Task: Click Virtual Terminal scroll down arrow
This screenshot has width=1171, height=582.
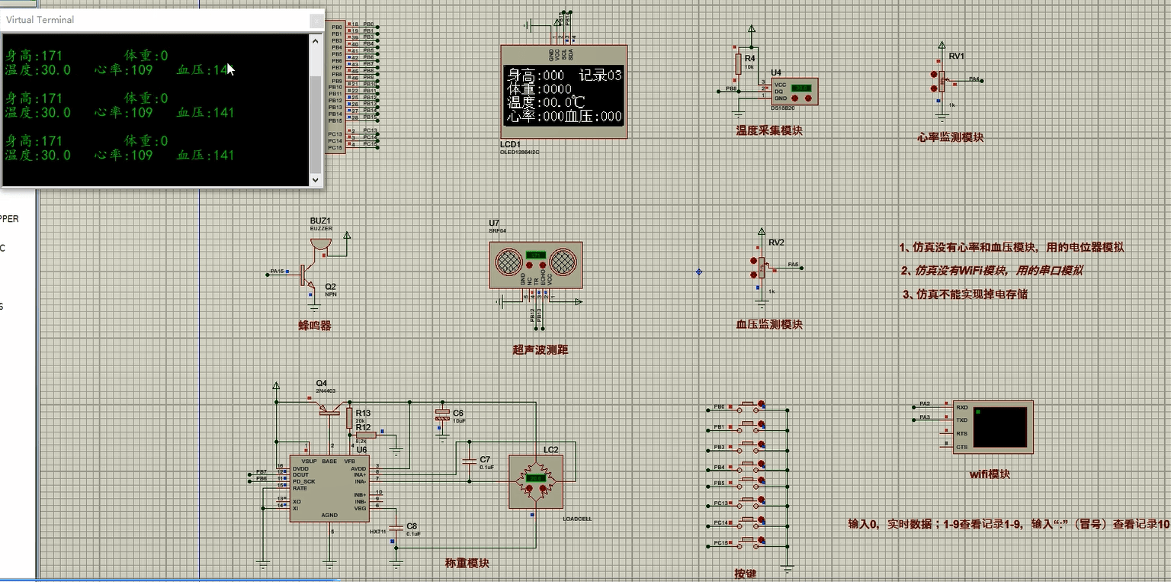Action: click(316, 179)
